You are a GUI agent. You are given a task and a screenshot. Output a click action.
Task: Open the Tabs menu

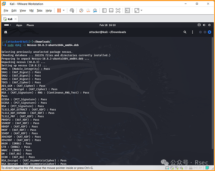point(40,10)
